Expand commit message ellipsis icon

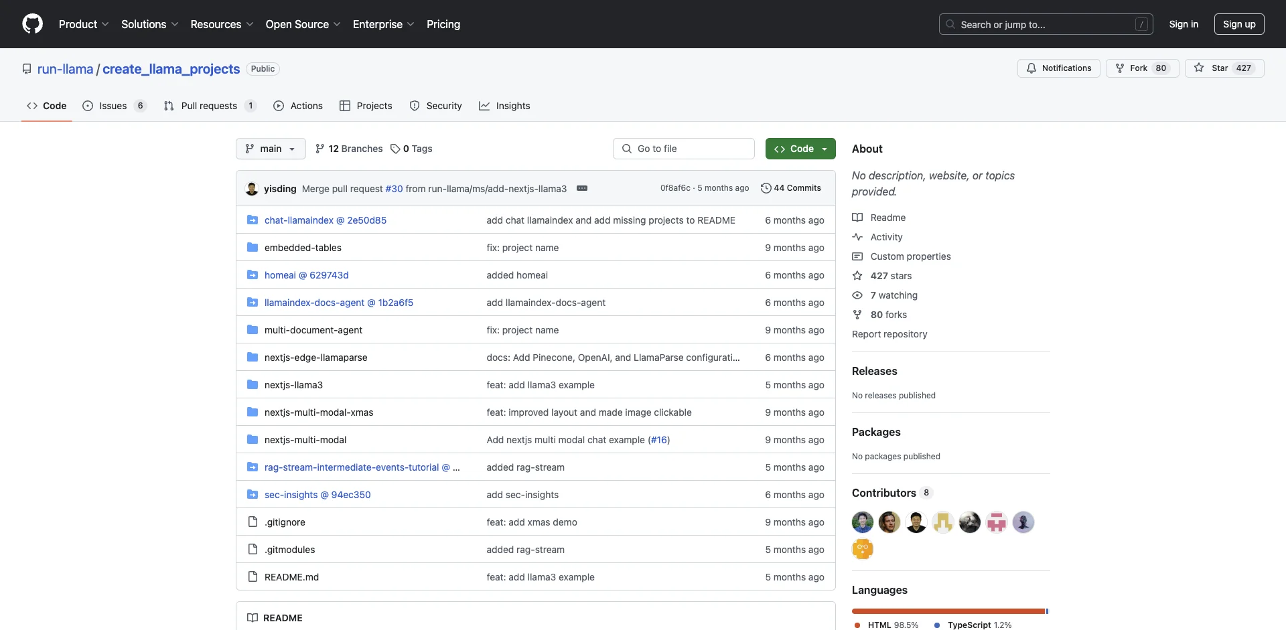[582, 188]
